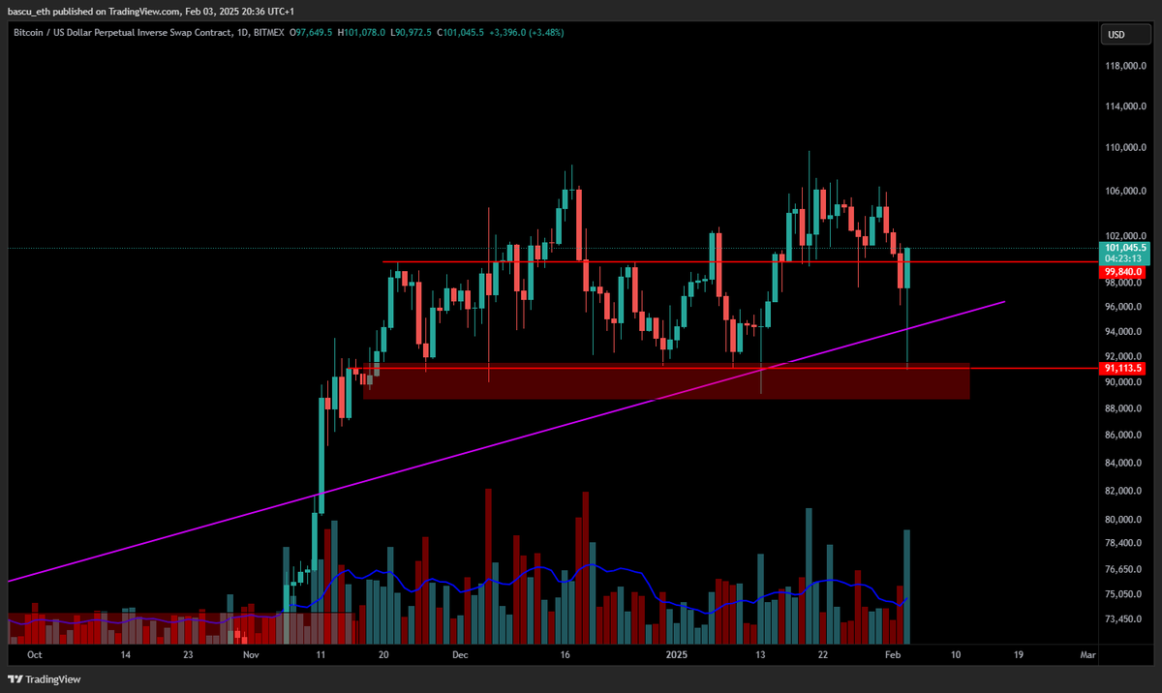Click the Mar label on time axis
The height and width of the screenshot is (693, 1162).
(1087, 654)
